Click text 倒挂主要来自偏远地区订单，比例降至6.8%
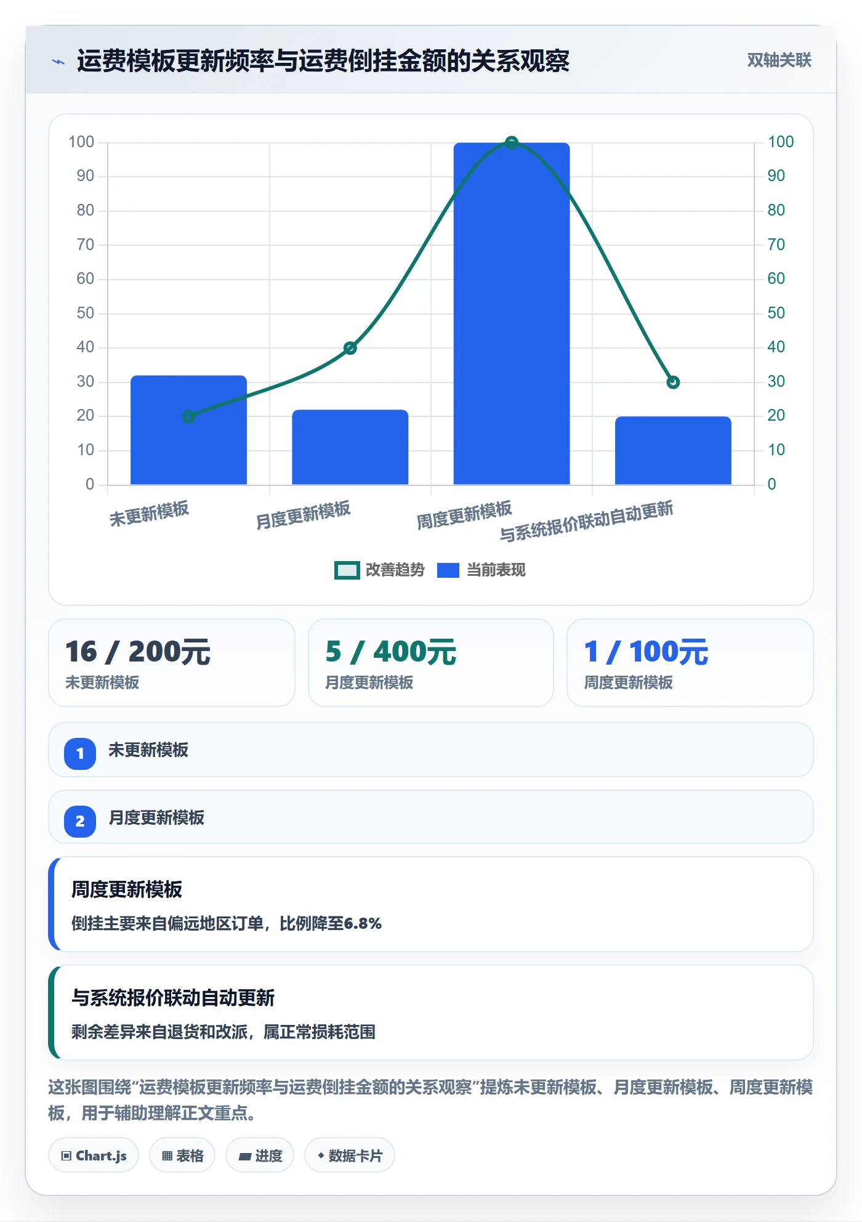This screenshot has width=862, height=1222. pos(227,923)
